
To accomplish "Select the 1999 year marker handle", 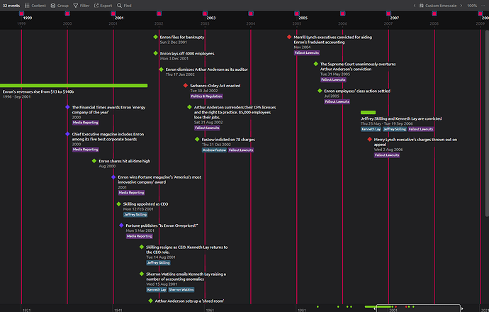I will pos(21,13).
